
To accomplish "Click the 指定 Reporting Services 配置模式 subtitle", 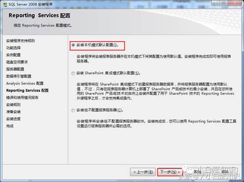I will tap(43, 25).
